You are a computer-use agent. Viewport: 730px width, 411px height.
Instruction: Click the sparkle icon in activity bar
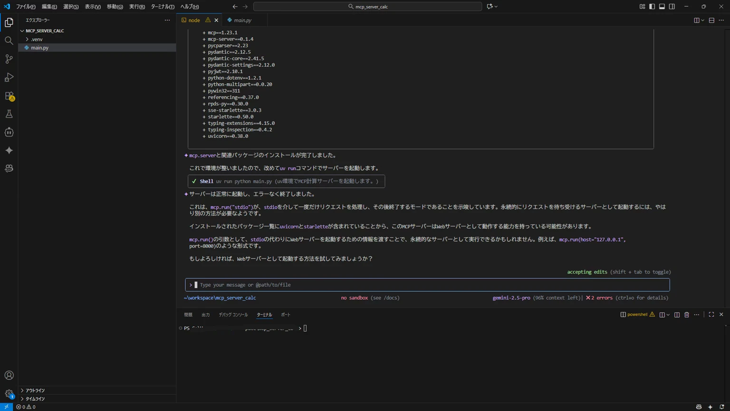click(x=9, y=150)
